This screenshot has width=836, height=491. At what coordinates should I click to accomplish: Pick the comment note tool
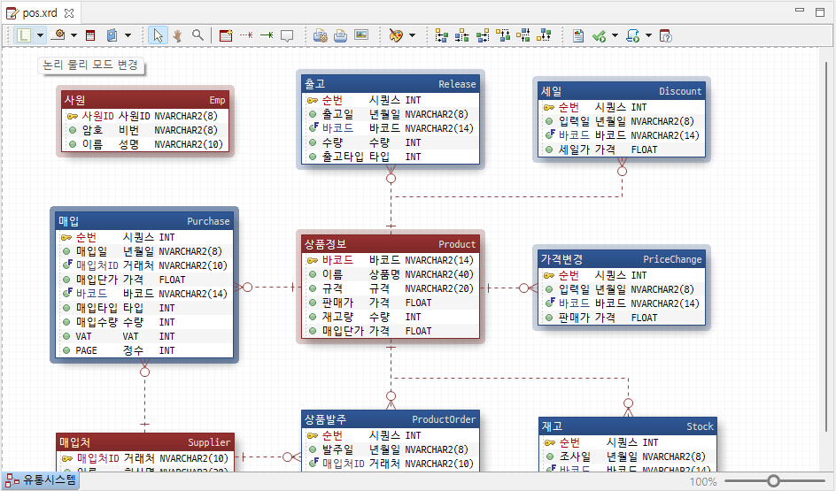click(x=287, y=35)
